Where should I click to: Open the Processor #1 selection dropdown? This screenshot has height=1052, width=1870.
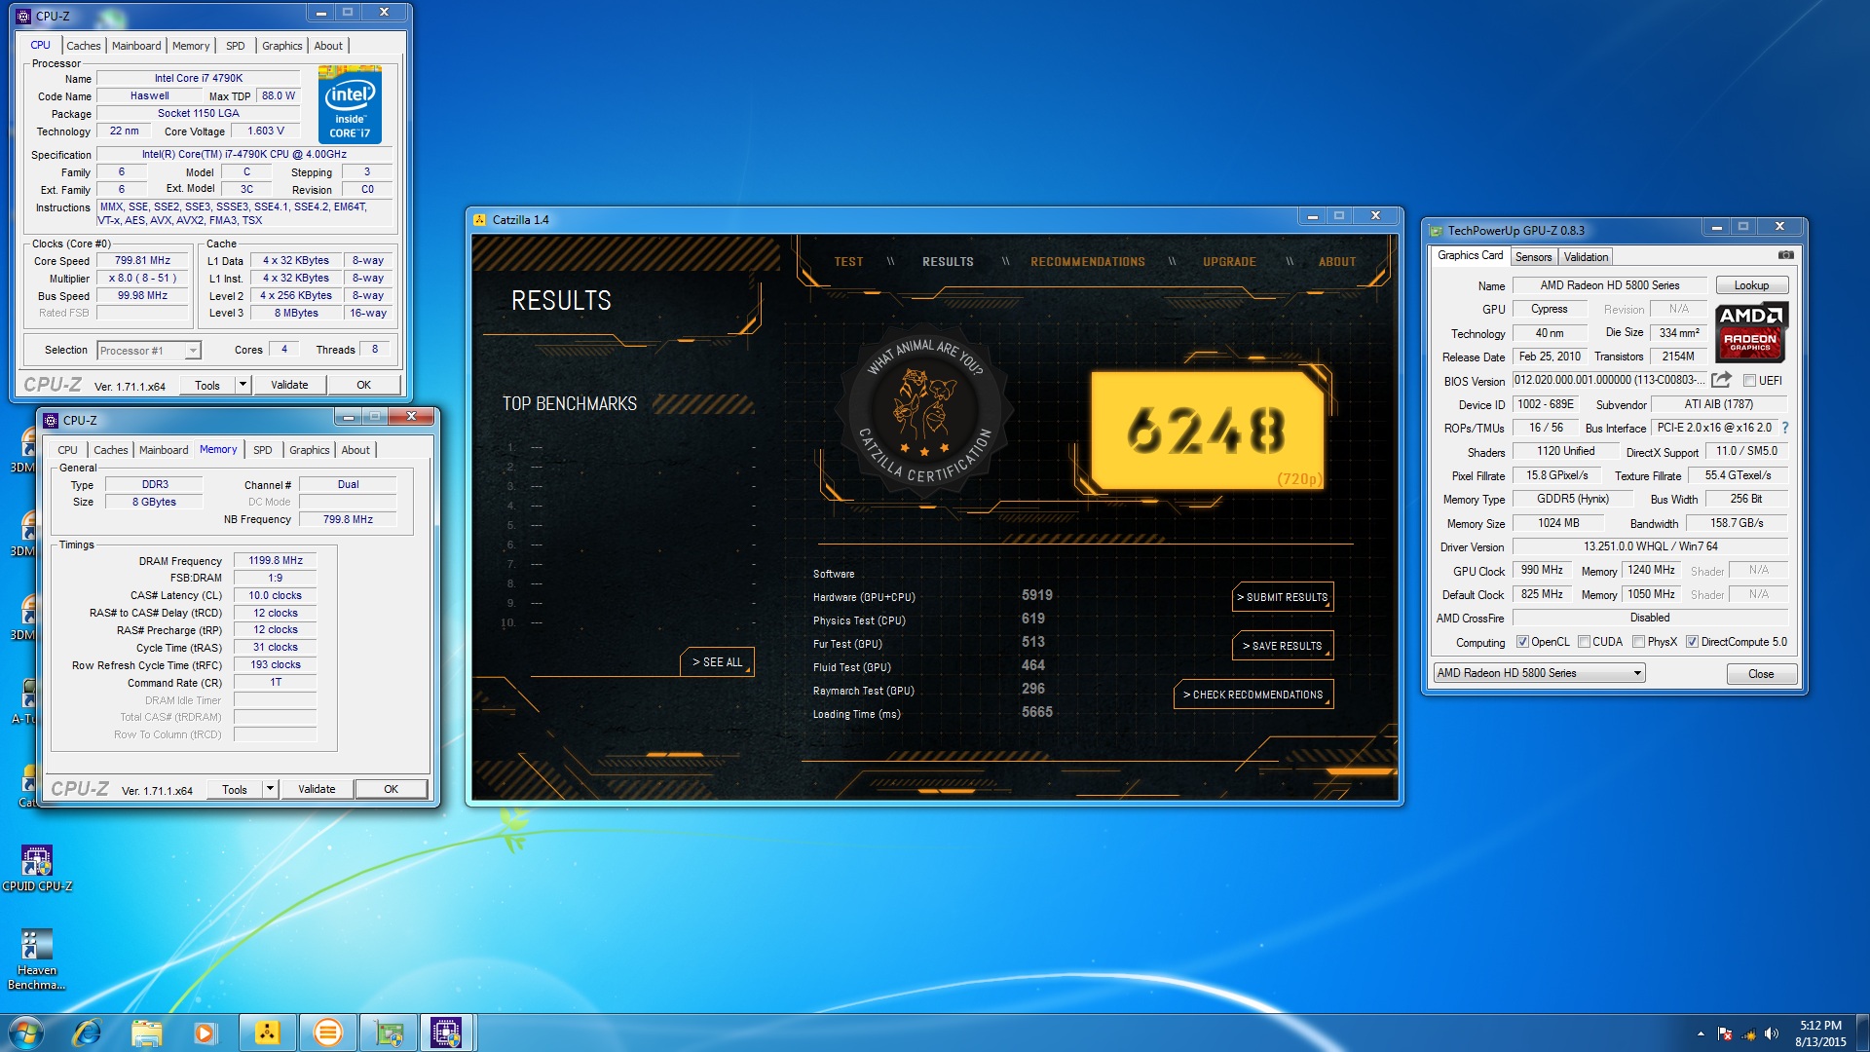coord(148,351)
